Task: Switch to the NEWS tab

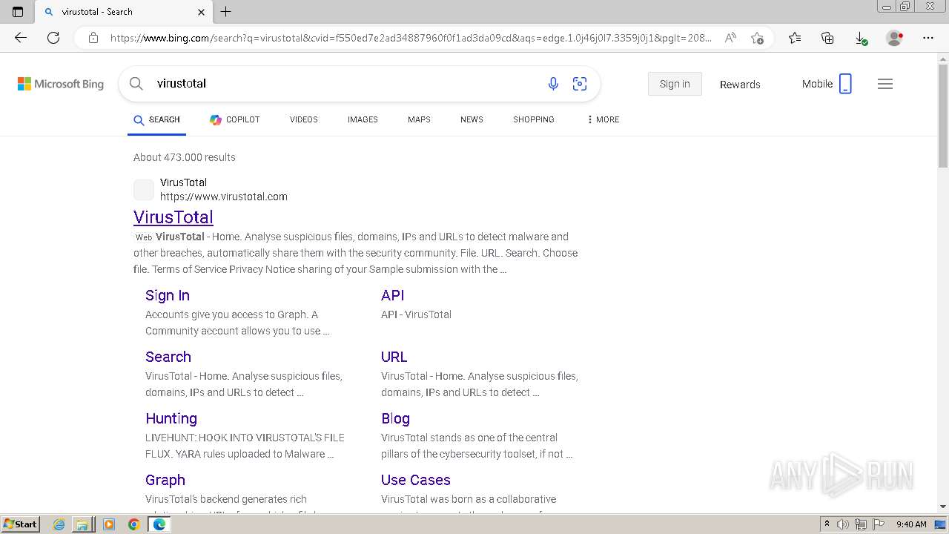Action: (x=472, y=119)
